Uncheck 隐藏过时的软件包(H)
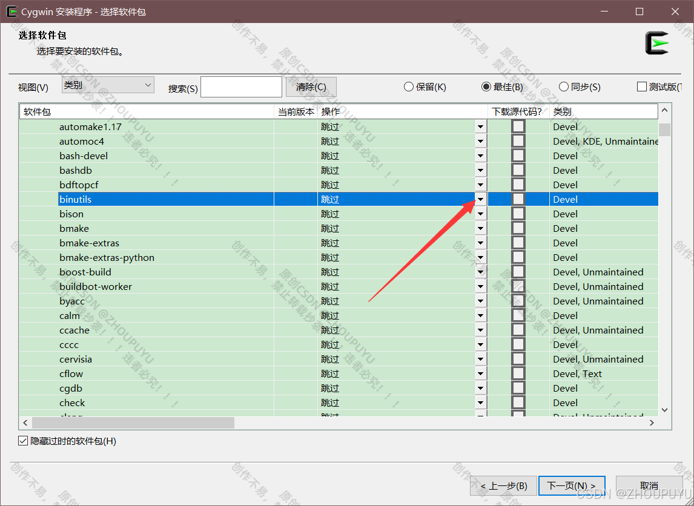Viewport: 694px width, 506px height. [x=23, y=441]
